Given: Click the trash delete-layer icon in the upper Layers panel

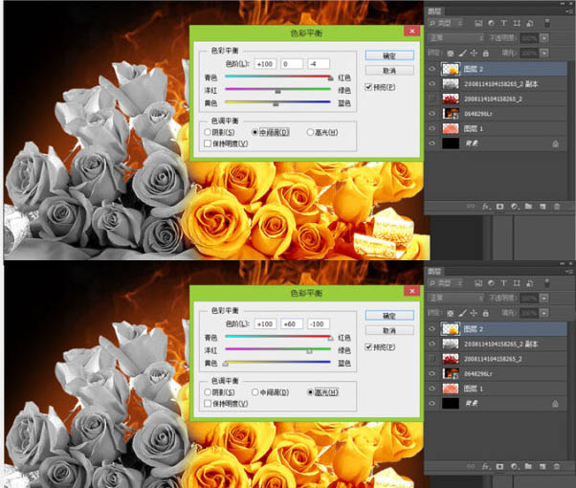Looking at the screenshot, I should point(556,206).
